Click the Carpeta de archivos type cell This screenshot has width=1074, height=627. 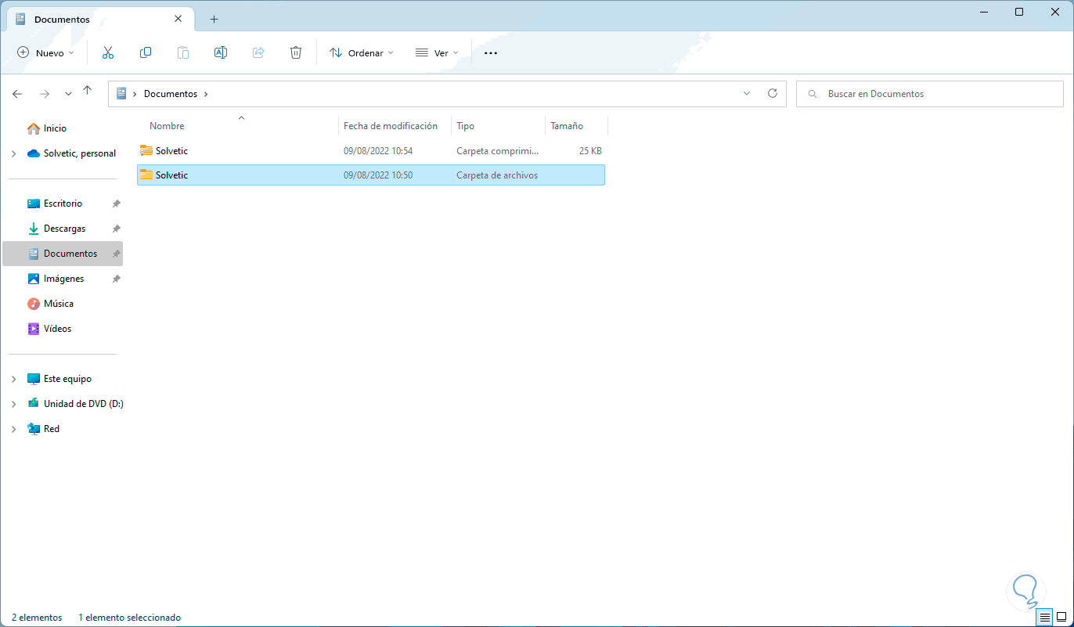[497, 175]
